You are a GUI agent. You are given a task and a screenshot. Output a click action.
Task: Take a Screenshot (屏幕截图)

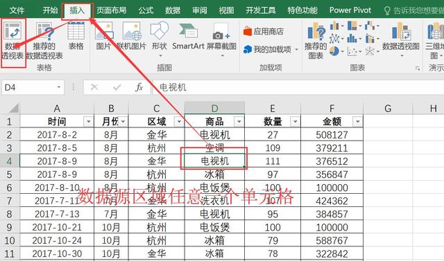(x=221, y=39)
